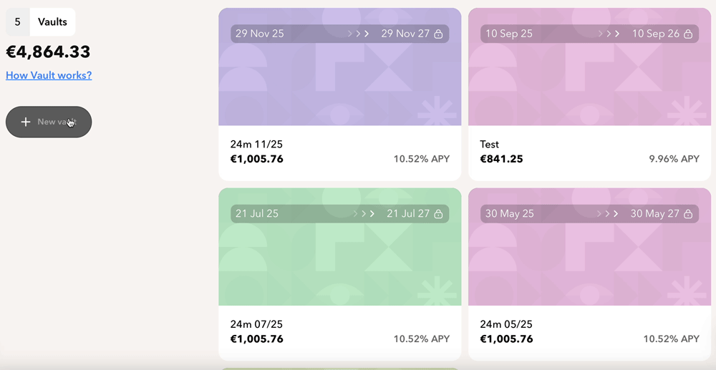
Task: Click the chevron arrows on the 10 Sep 25 vault
Action: pos(609,34)
